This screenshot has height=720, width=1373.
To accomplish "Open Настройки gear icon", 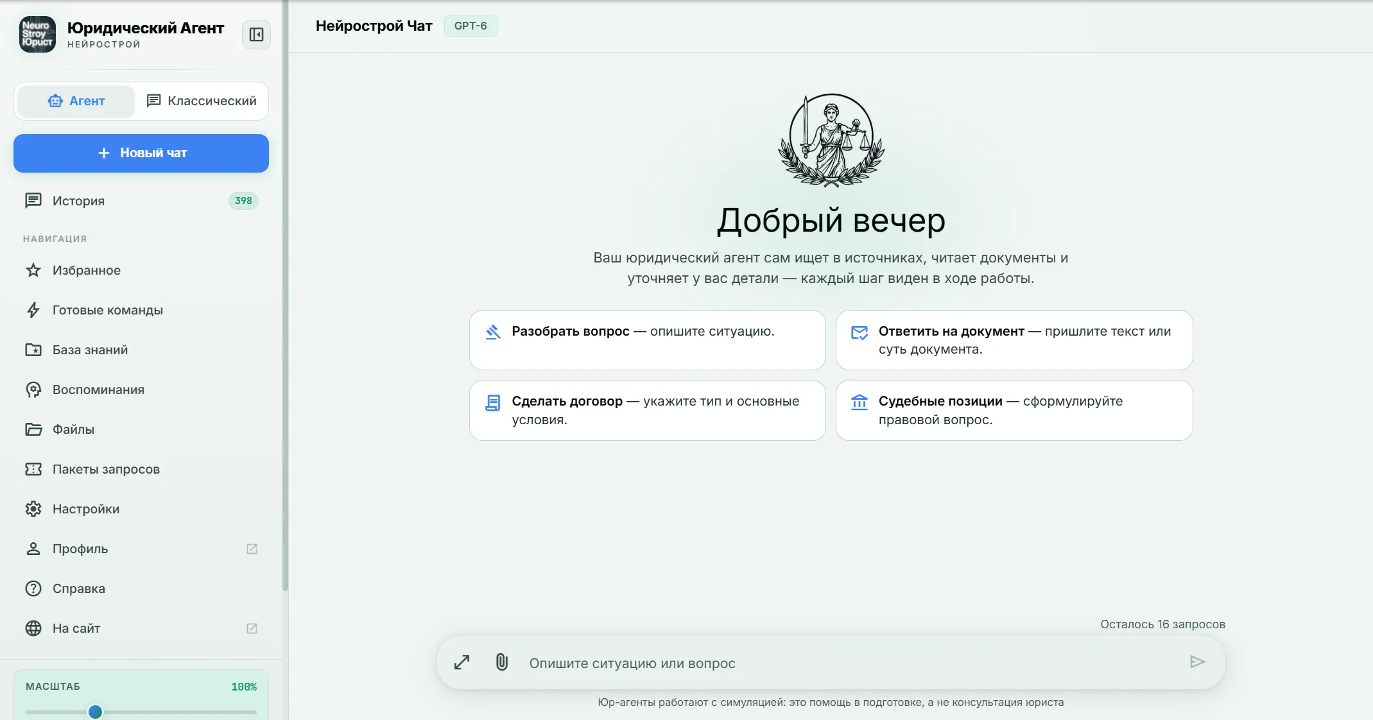I will coord(33,509).
